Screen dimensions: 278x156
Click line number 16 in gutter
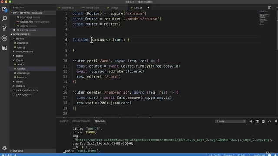tap(65, 92)
